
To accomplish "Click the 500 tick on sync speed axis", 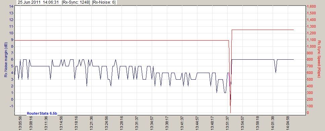I will [310, 80].
